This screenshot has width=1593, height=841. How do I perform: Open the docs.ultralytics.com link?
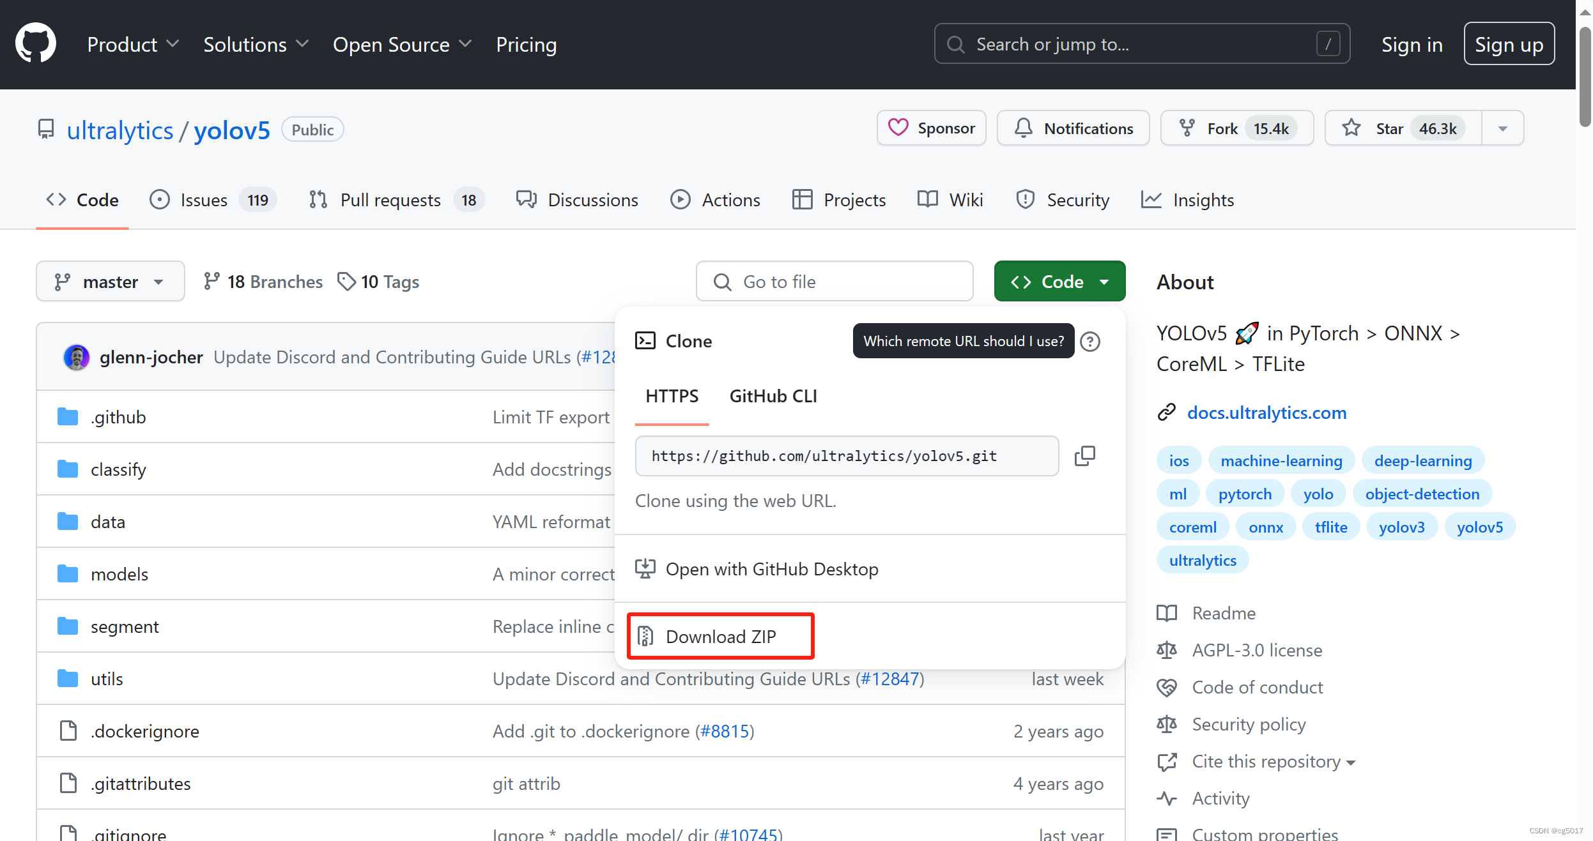(1266, 413)
